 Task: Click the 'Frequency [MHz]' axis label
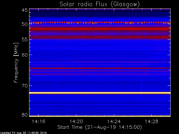click(16, 63)
